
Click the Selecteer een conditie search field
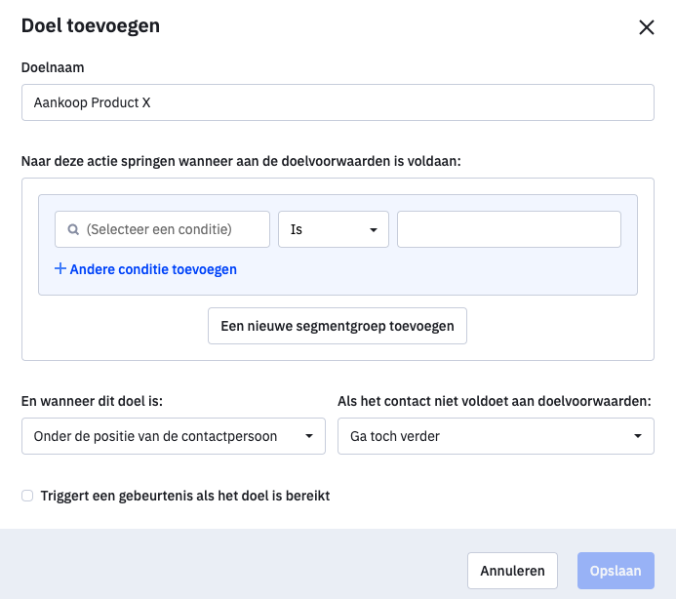(x=162, y=229)
